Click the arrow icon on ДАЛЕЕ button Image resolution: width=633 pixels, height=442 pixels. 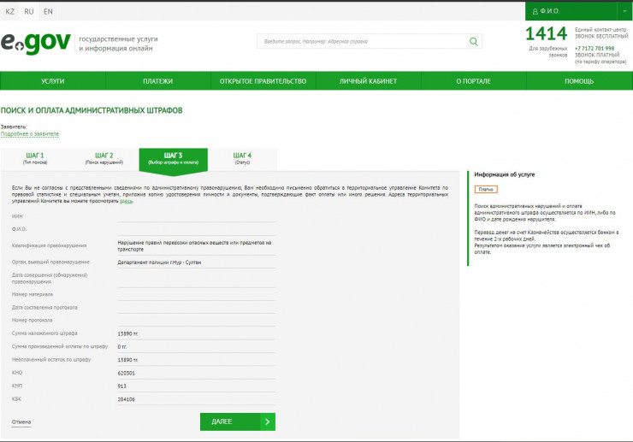(x=268, y=421)
